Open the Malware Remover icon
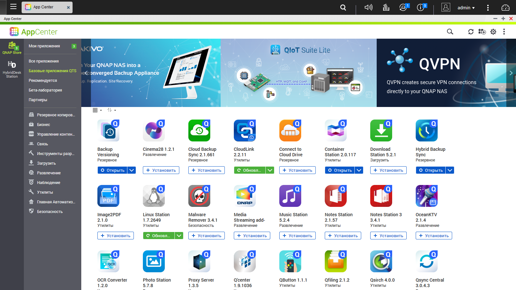 pyautogui.click(x=199, y=196)
